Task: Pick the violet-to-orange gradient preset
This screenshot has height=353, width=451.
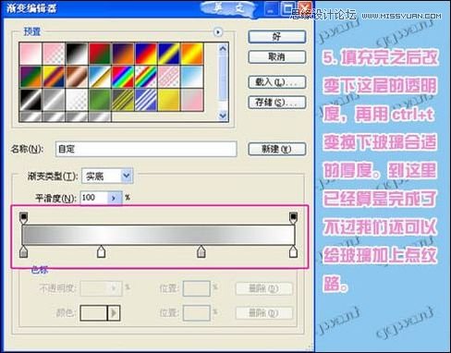Action: (x=123, y=54)
